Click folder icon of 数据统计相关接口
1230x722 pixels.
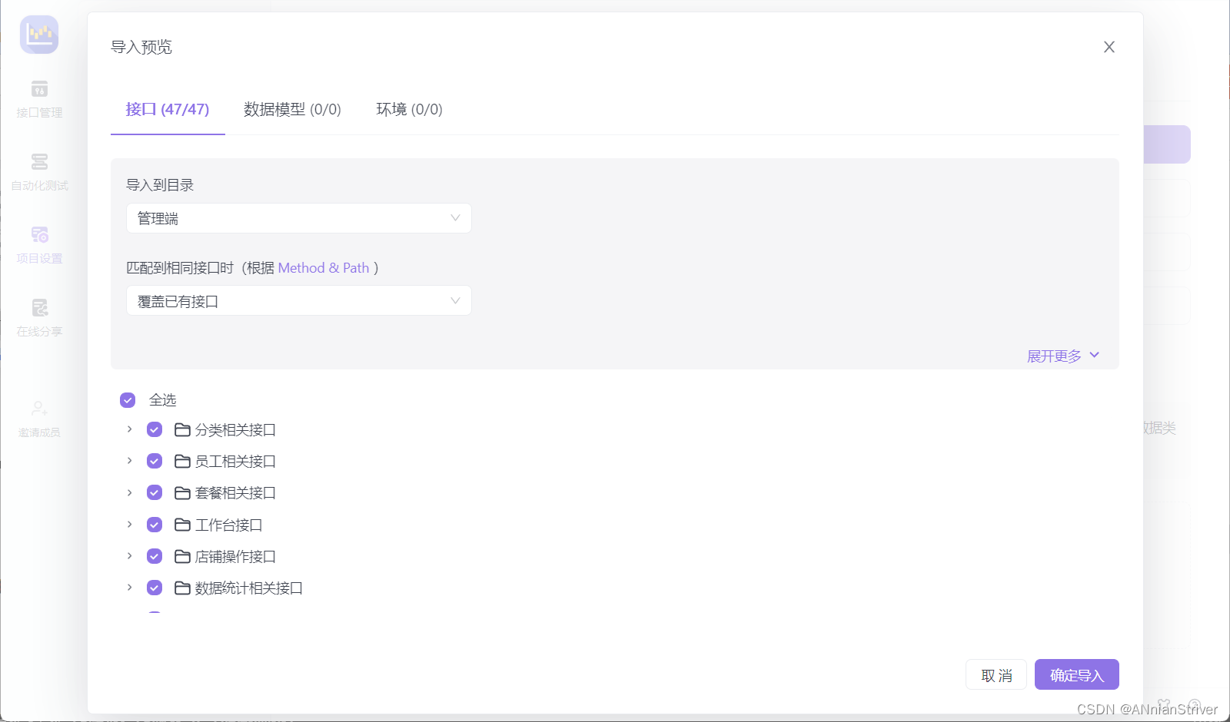(x=182, y=588)
